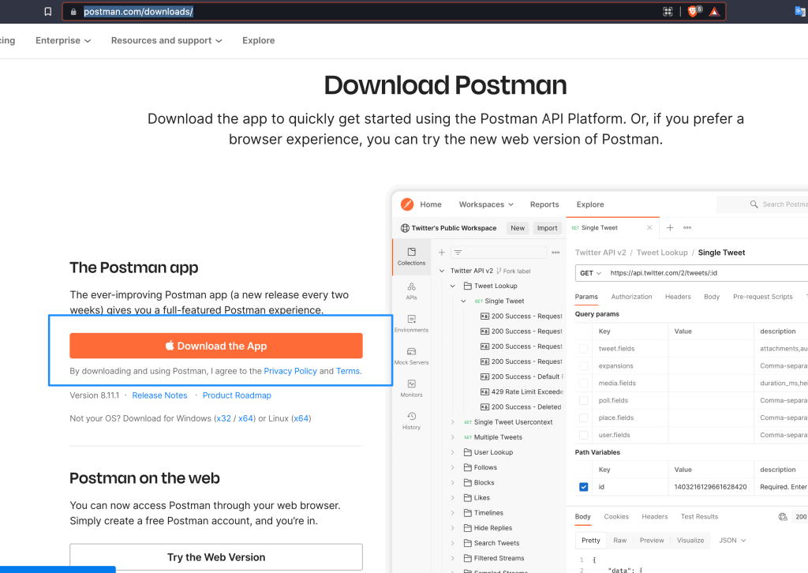Click the Fork label icon

click(x=499, y=271)
